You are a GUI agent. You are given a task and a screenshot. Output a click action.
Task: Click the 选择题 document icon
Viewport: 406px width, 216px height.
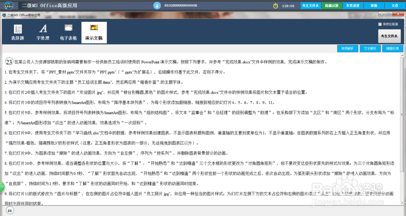[x=17, y=29]
